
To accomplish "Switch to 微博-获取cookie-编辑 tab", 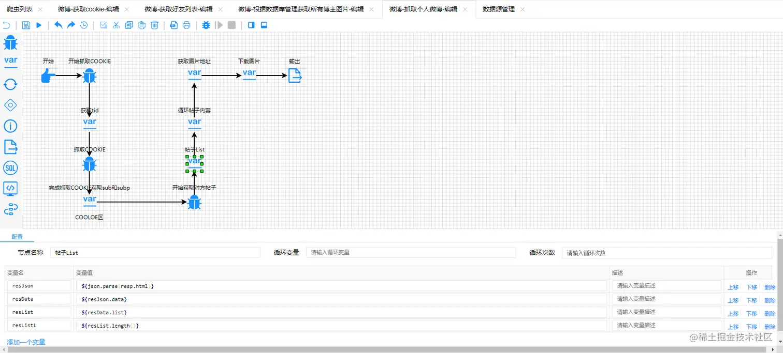I will pyautogui.click(x=89, y=9).
